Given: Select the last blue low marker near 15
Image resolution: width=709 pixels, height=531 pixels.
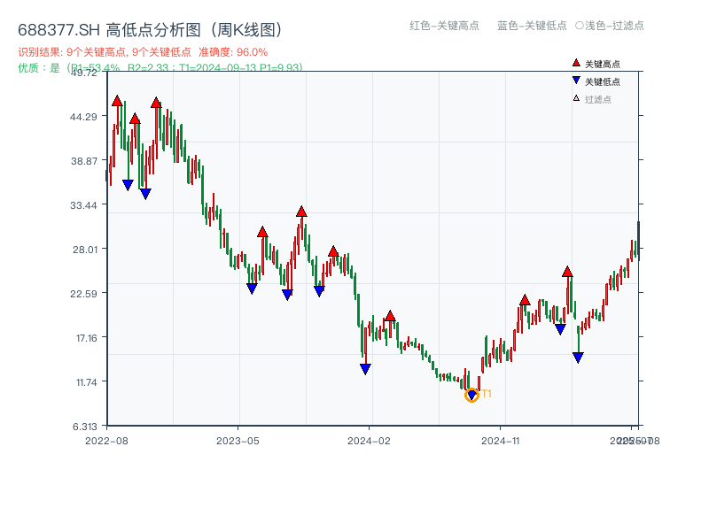Looking at the screenshot, I should point(578,358).
